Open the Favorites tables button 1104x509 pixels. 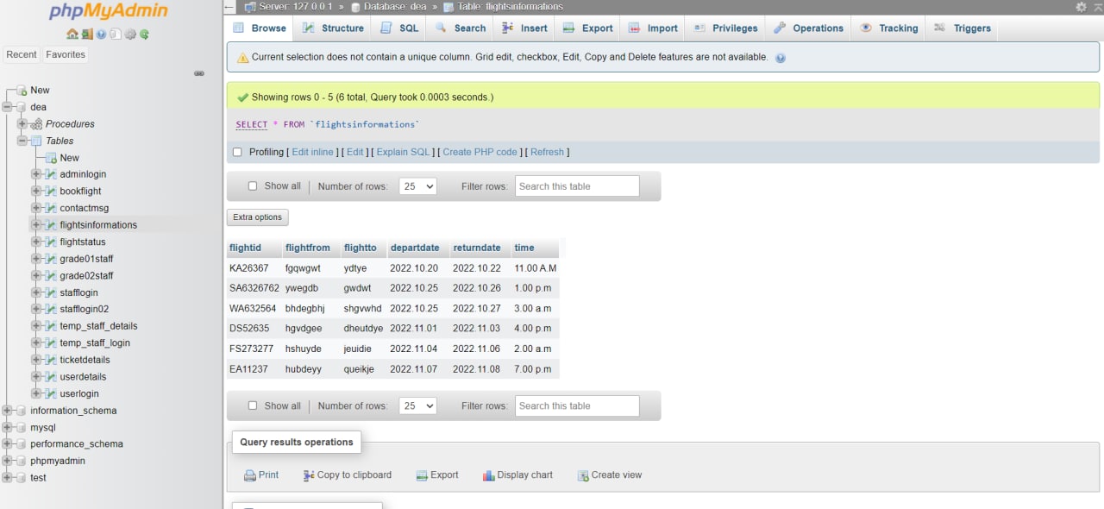66,54
